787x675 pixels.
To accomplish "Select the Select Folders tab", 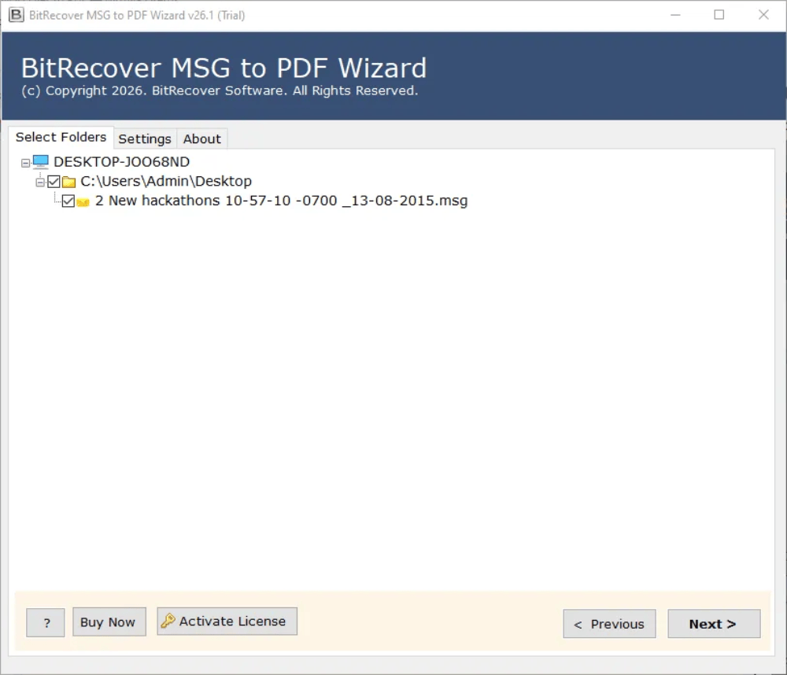I will point(61,137).
